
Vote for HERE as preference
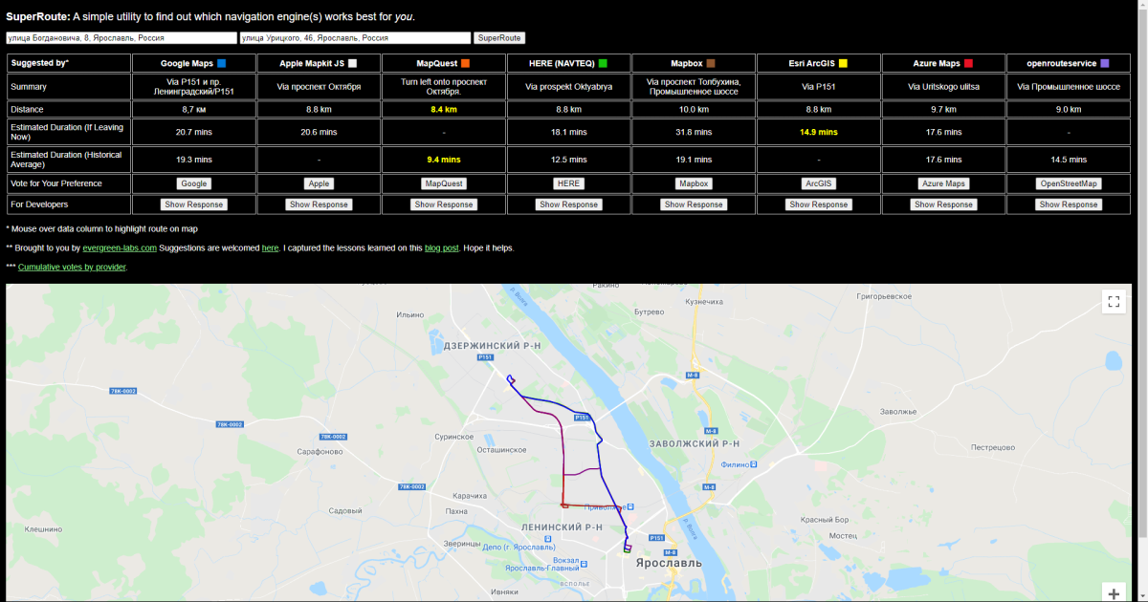pos(568,183)
